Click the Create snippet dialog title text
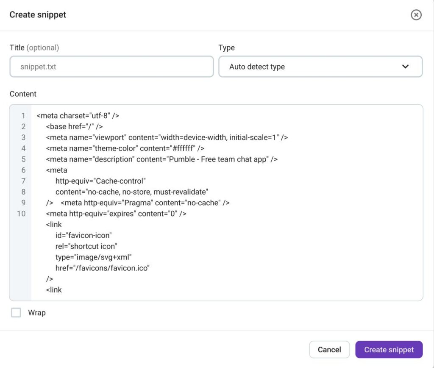The width and height of the screenshot is (434, 368). coord(38,14)
